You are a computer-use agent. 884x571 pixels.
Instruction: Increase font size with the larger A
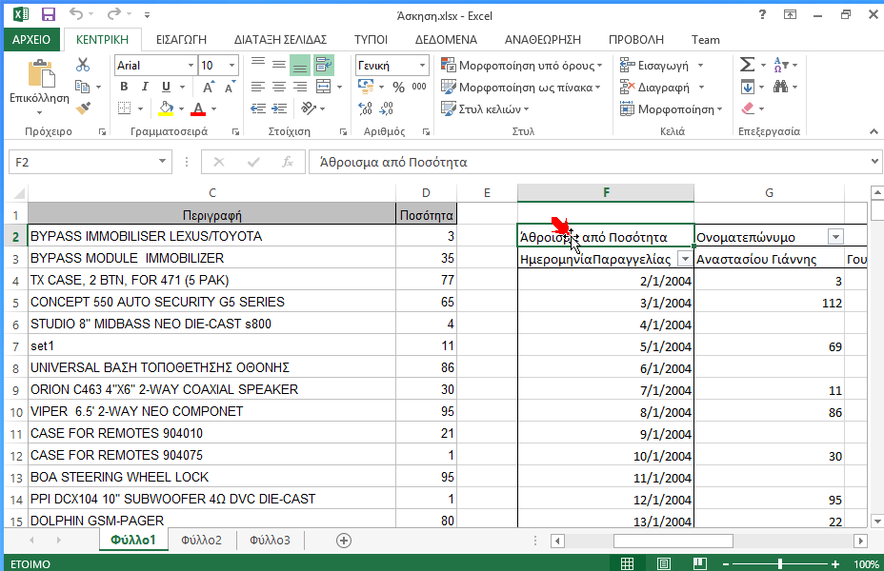coord(208,87)
